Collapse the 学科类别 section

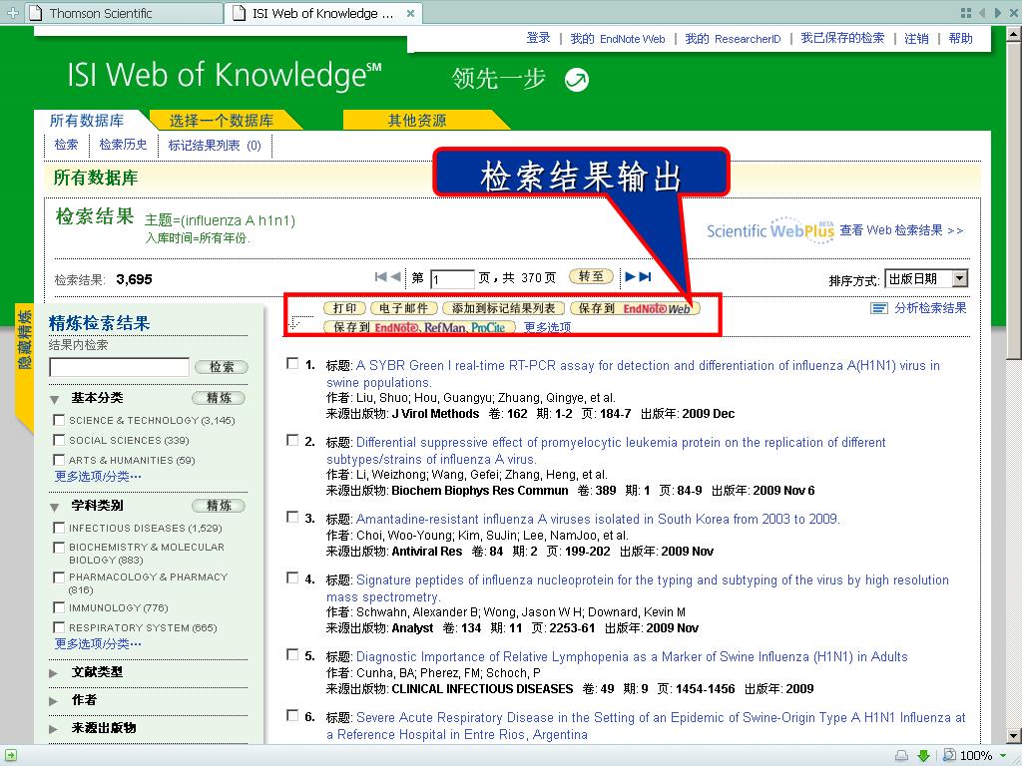(x=55, y=507)
